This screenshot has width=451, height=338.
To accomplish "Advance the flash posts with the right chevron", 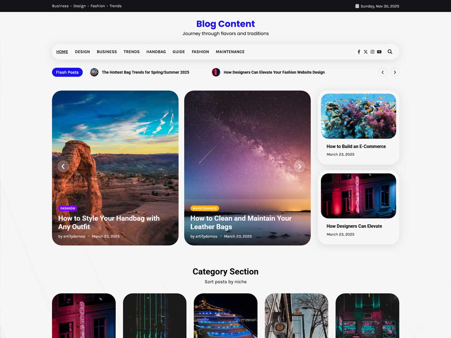I will pyautogui.click(x=395, y=72).
